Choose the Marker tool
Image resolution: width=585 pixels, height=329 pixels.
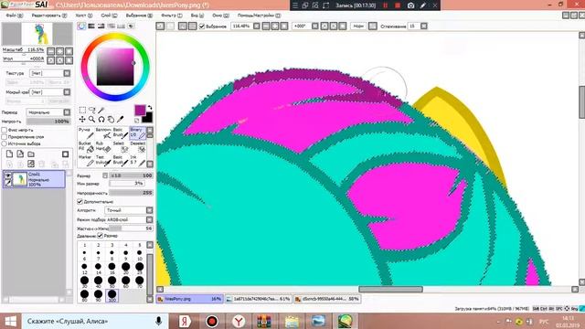coord(86,161)
